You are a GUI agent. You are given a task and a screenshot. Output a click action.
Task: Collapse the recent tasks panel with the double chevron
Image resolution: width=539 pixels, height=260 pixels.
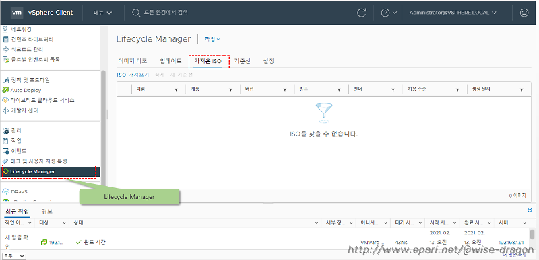point(530,210)
